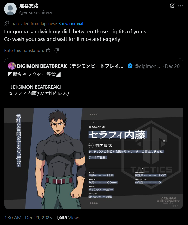This screenshot has height=225, width=188.
Task: Click the Grok icon at top right
Action: coord(172,6)
